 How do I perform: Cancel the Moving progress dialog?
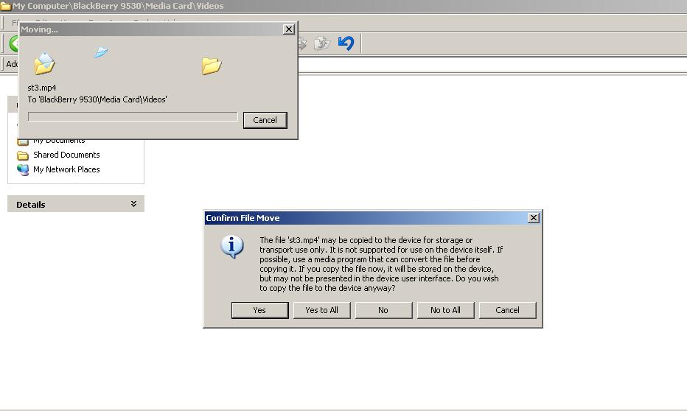(265, 120)
